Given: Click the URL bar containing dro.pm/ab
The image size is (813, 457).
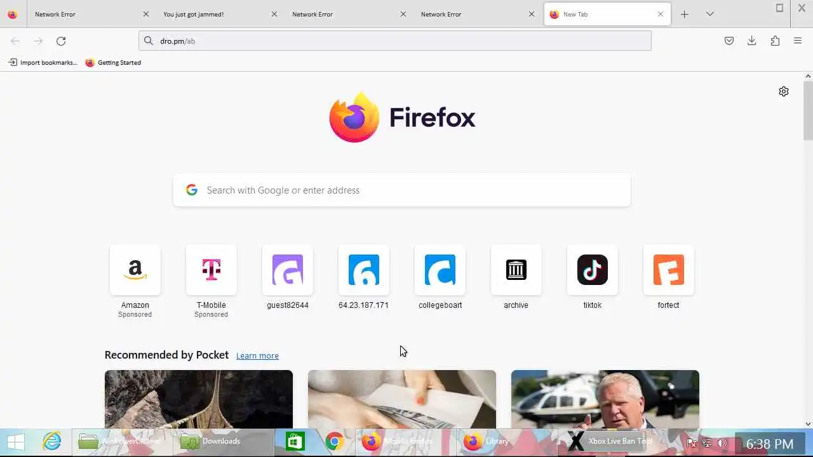Looking at the screenshot, I should click(x=395, y=41).
